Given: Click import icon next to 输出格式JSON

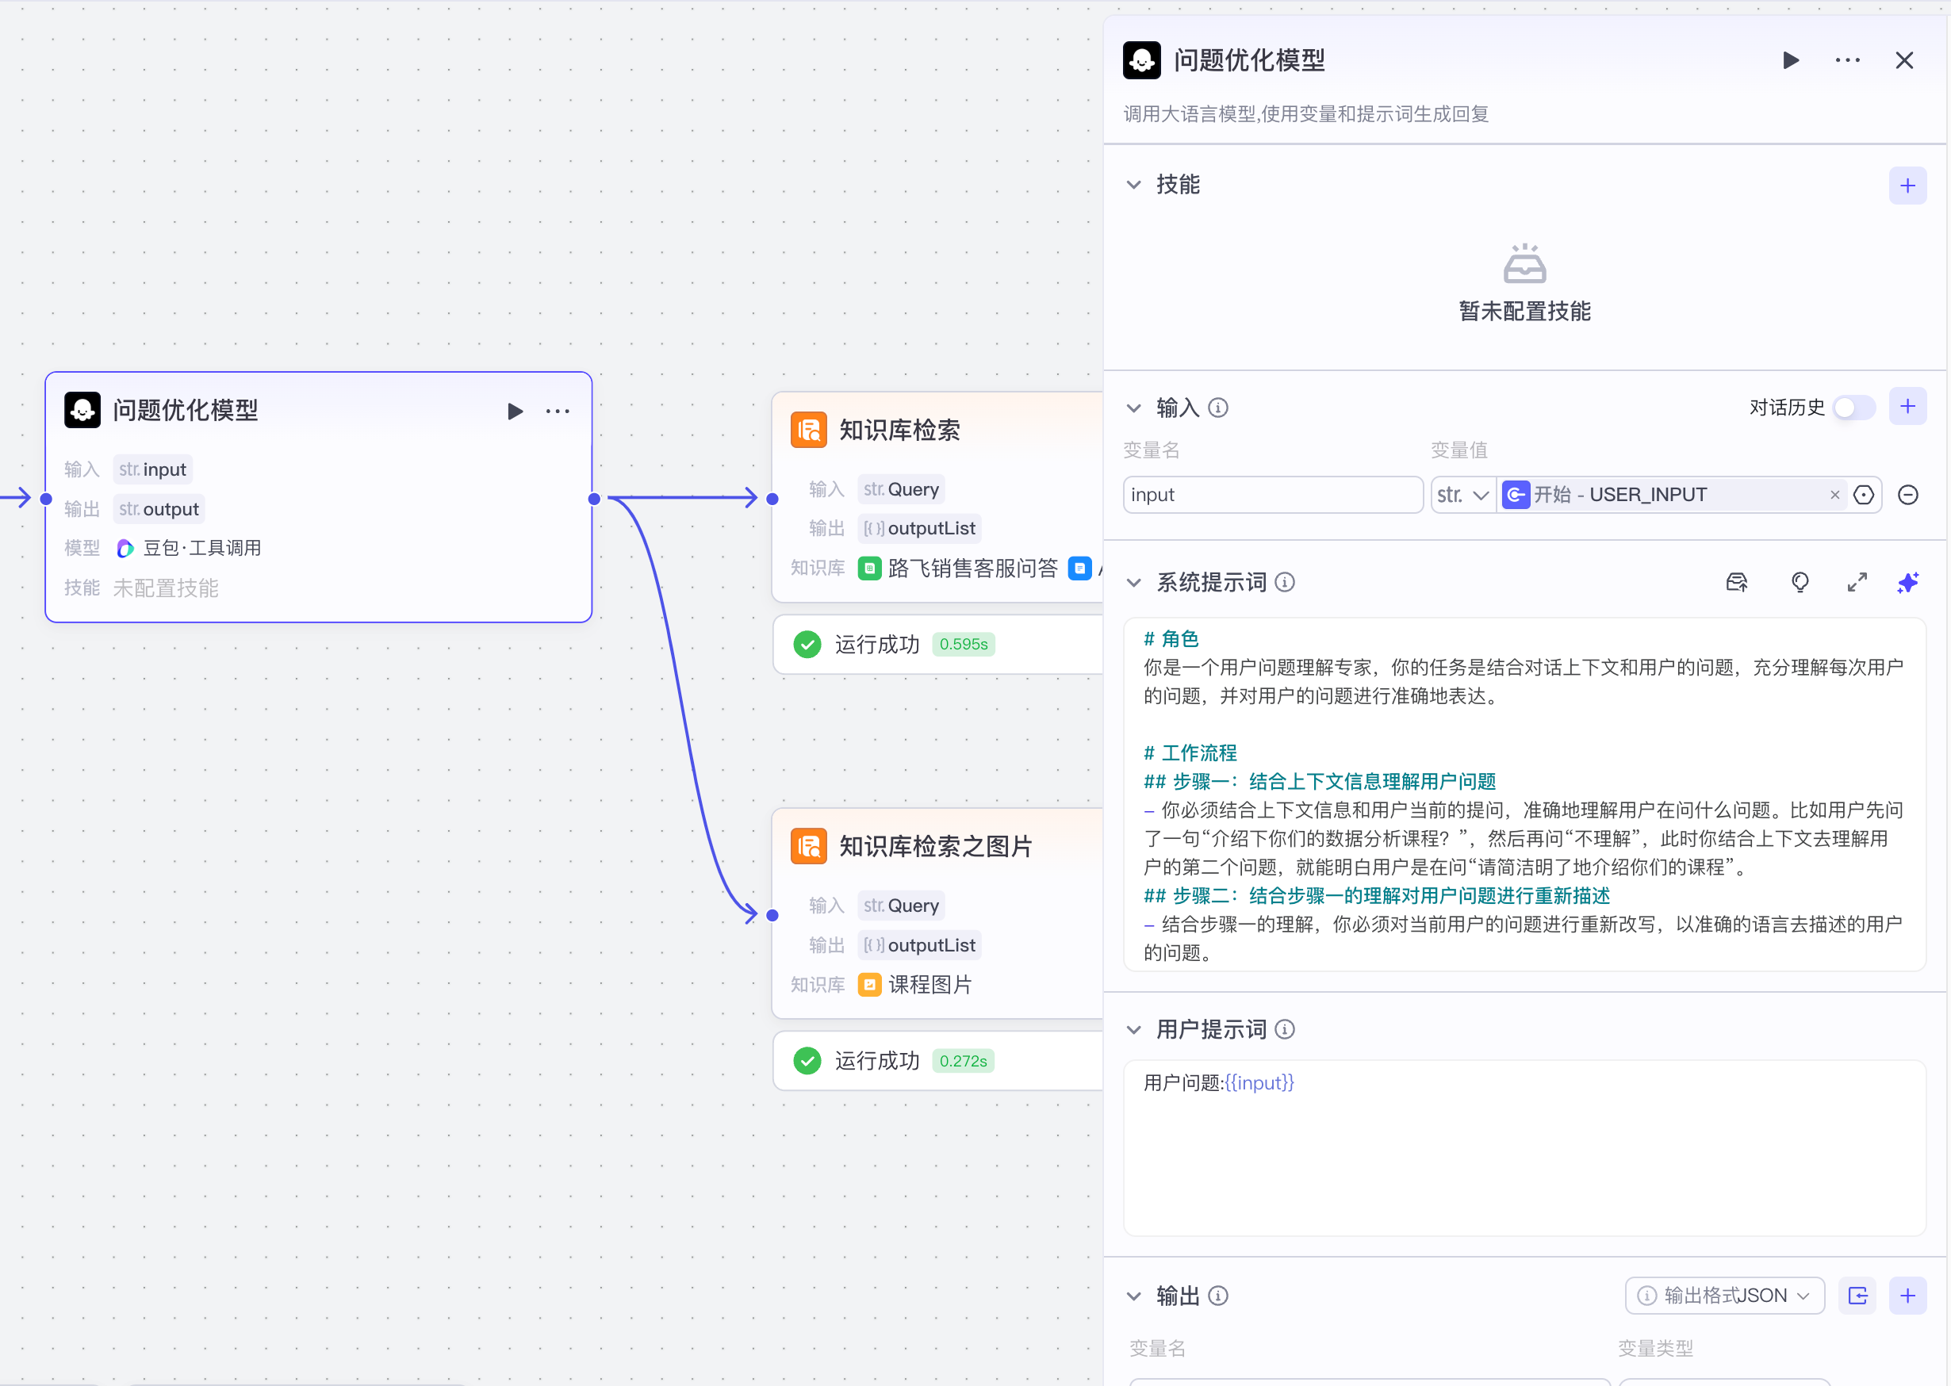Looking at the screenshot, I should point(1858,1296).
